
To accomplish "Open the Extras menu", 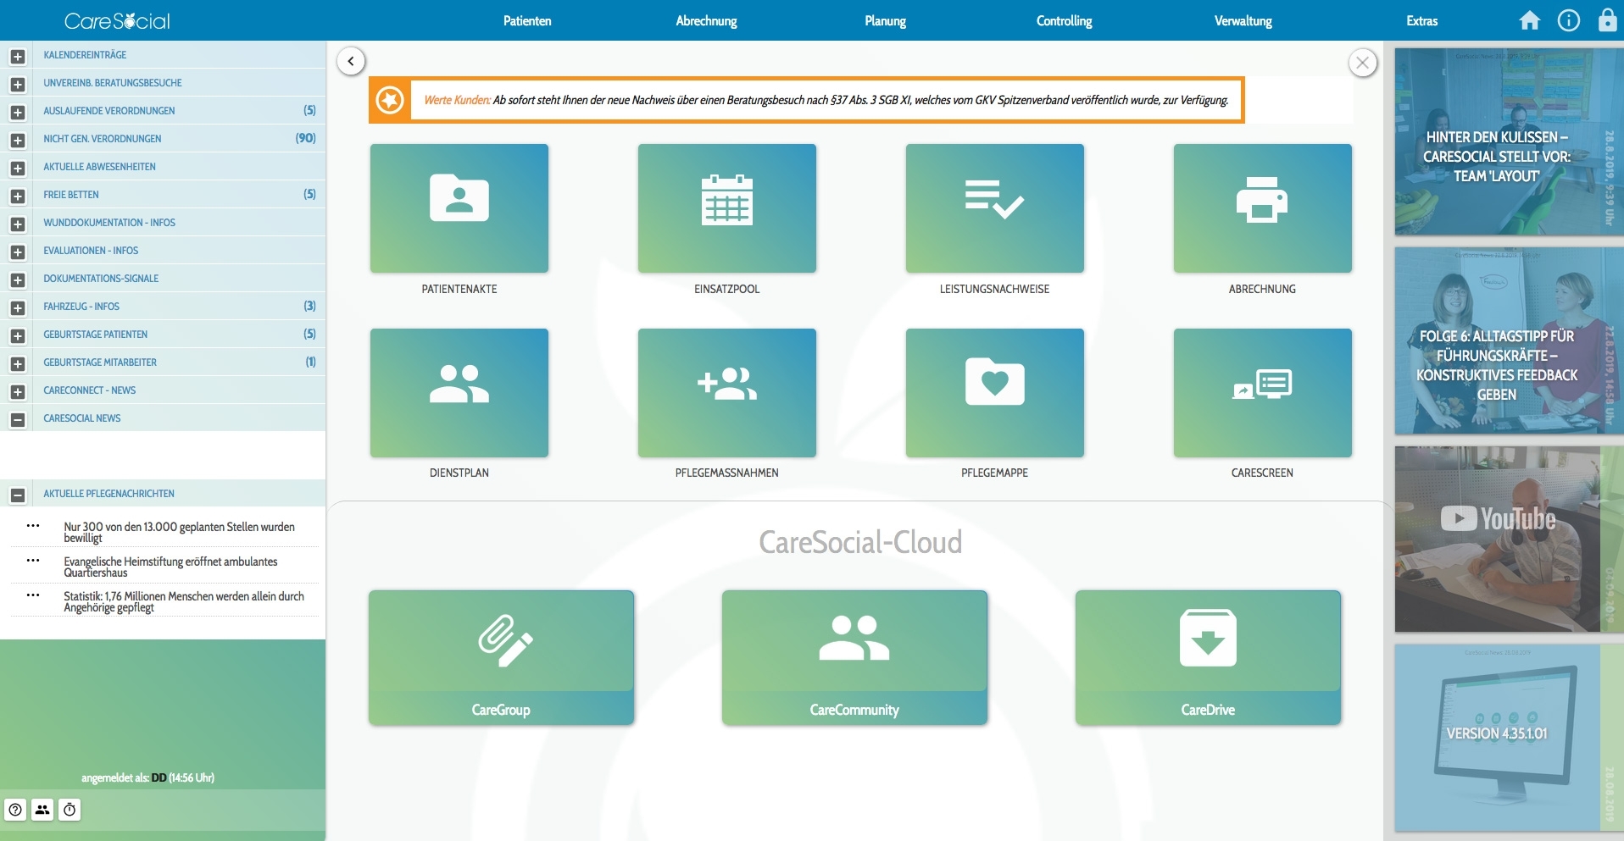I will (x=1421, y=21).
